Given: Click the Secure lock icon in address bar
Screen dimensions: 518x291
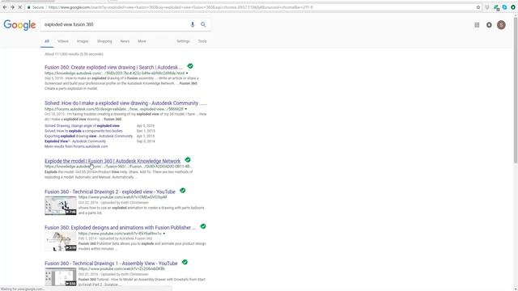Looking at the screenshot, I should click(x=29, y=7).
